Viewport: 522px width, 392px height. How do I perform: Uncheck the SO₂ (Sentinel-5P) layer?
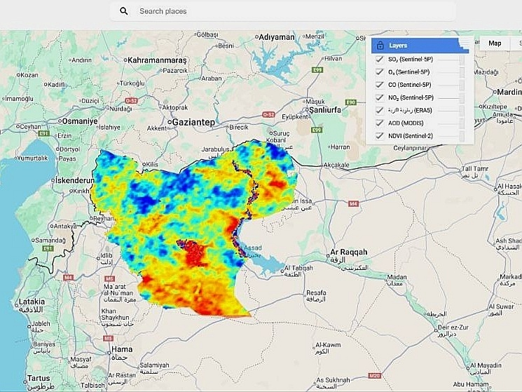click(x=380, y=60)
